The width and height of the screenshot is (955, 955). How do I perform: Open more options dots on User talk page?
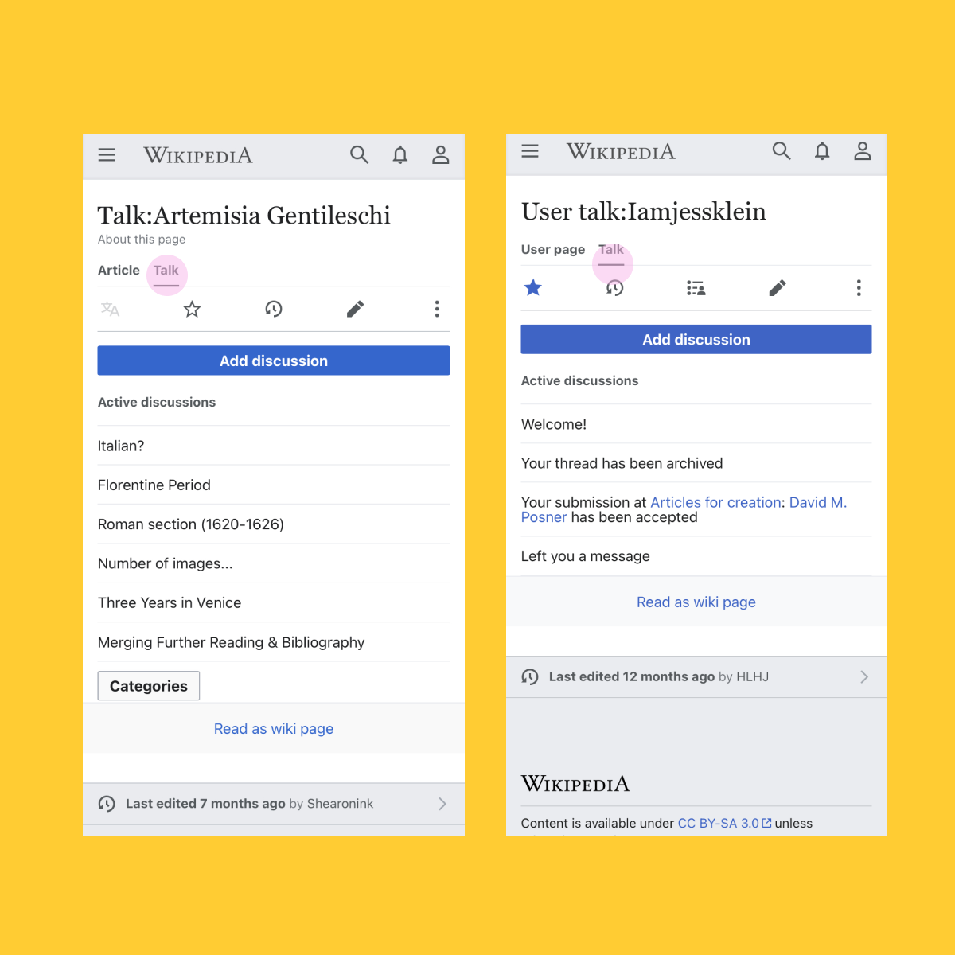859,288
